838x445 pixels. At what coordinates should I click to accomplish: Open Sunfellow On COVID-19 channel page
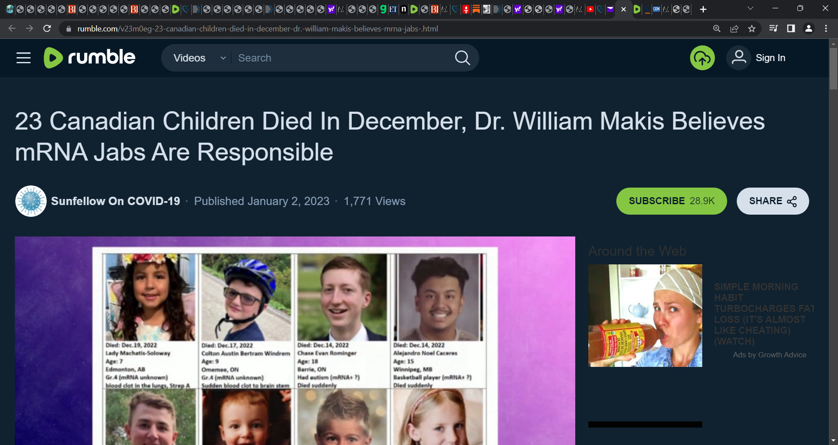115,201
